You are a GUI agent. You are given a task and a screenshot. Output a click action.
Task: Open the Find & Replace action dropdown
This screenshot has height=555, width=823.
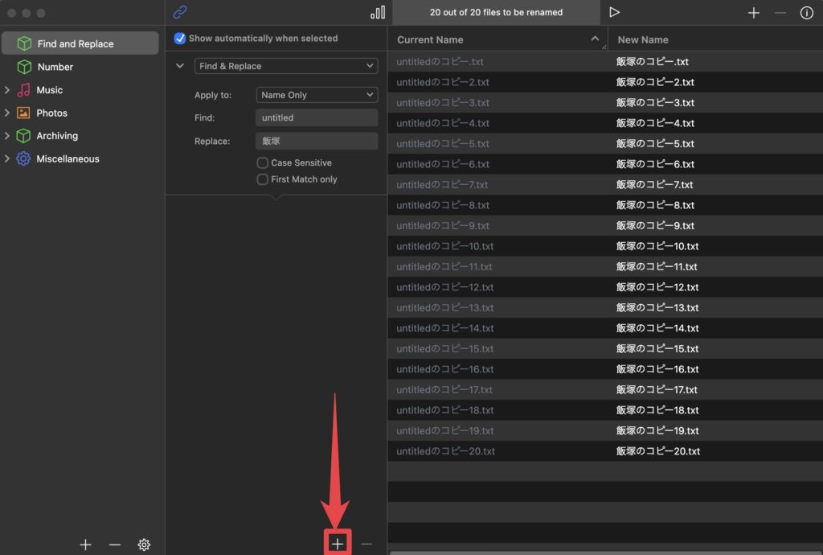pyautogui.click(x=286, y=66)
